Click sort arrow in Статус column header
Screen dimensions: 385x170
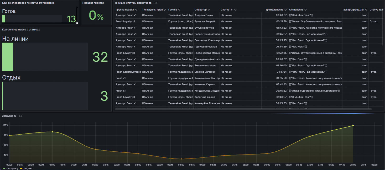tap(231, 10)
